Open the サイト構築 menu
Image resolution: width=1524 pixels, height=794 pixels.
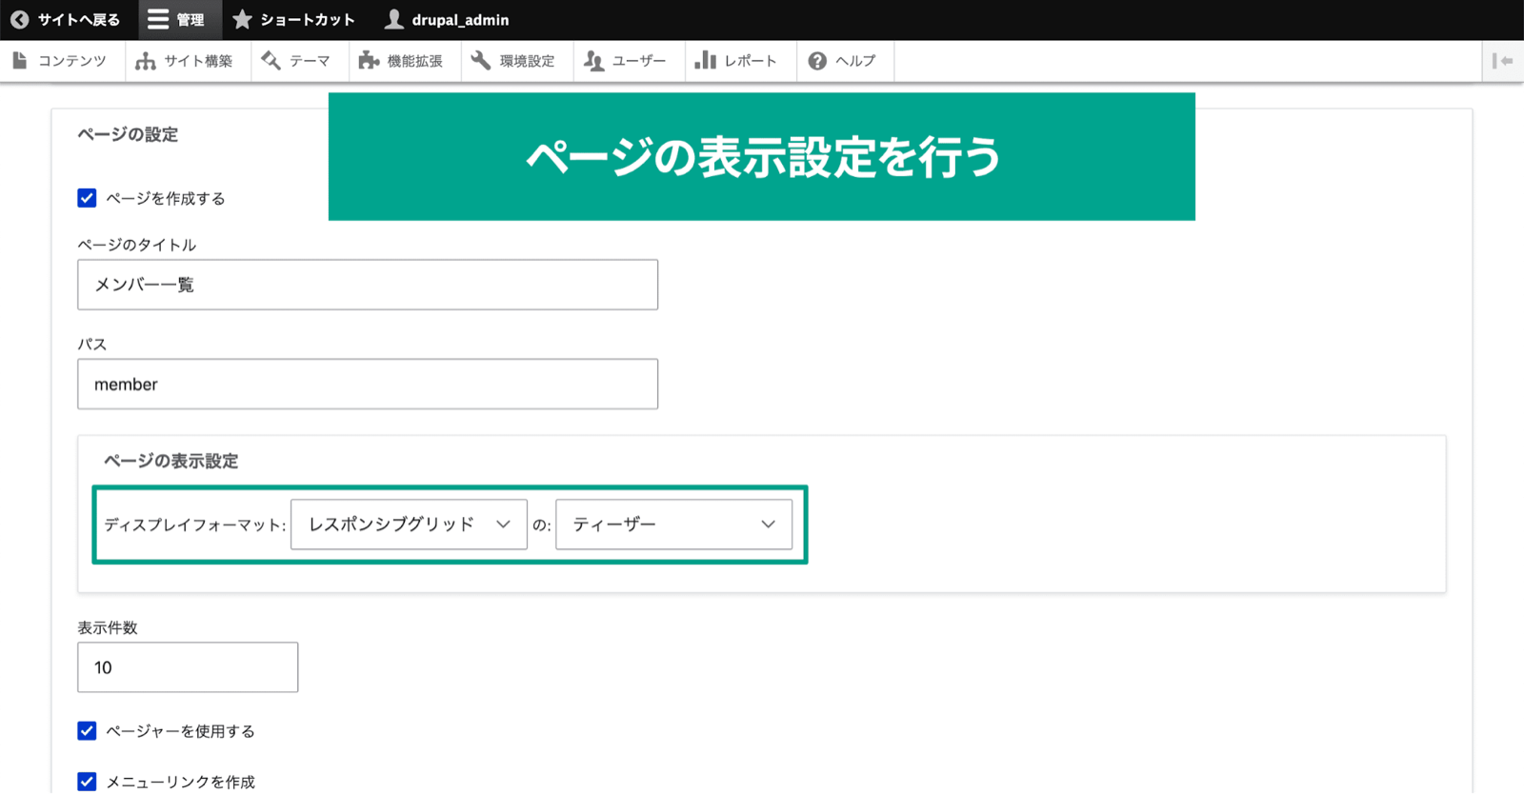pos(189,61)
